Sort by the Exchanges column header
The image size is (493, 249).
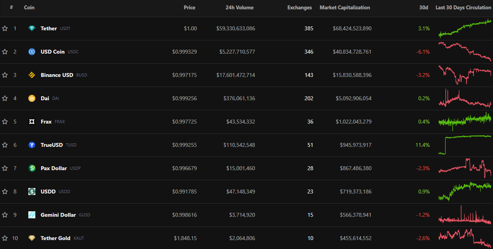click(x=299, y=7)
